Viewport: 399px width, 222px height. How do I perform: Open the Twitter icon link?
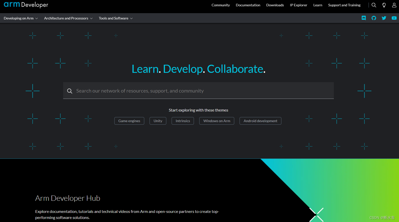[384, 18]
